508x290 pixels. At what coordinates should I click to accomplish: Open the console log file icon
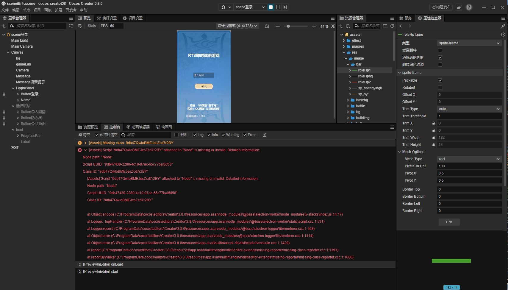(x=265, y=135)
